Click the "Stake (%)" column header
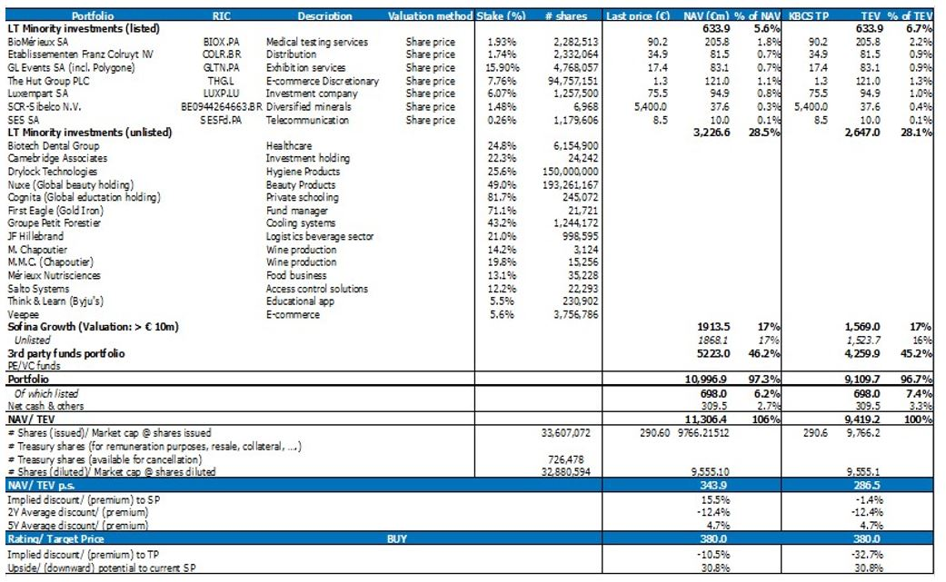Viewport: 946px width, 582px height. [x=501, y=15]
